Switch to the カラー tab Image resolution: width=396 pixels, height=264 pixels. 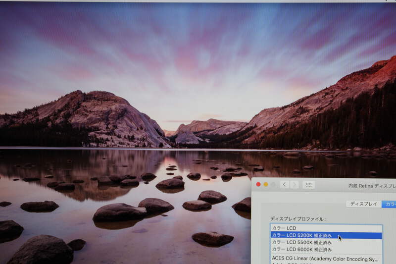point(389,205)
